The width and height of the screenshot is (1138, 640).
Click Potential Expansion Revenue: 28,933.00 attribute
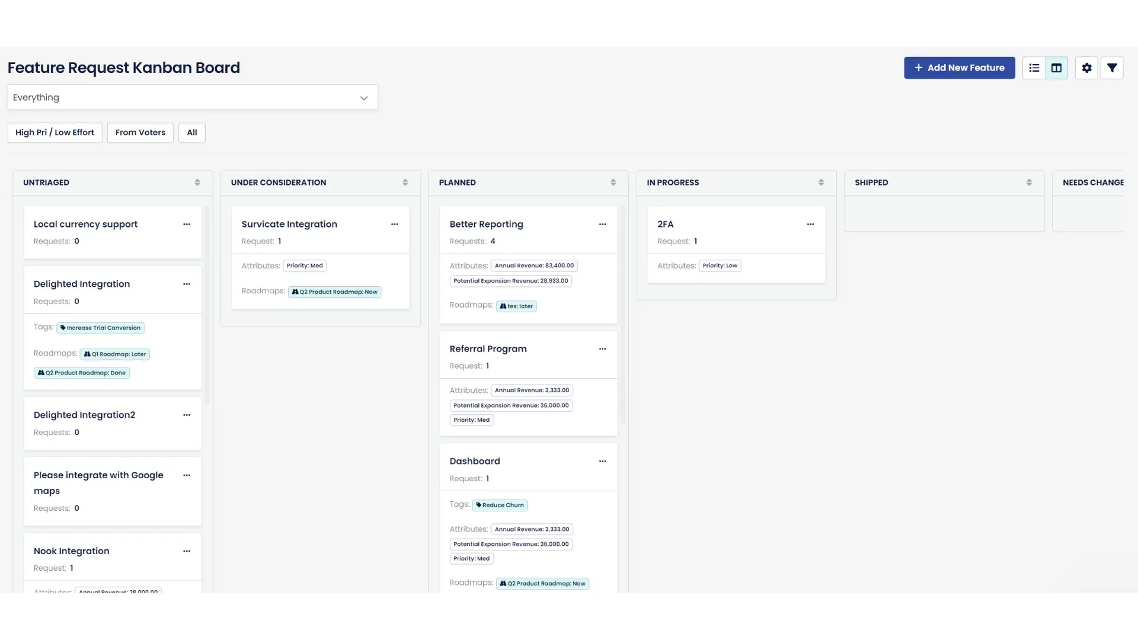(x=511, y=281)
